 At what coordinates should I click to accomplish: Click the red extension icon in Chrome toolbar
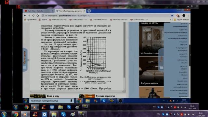(178, 16)
